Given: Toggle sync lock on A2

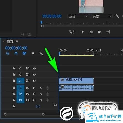Looking at the screenshot, I should click(x=28, y=94).
